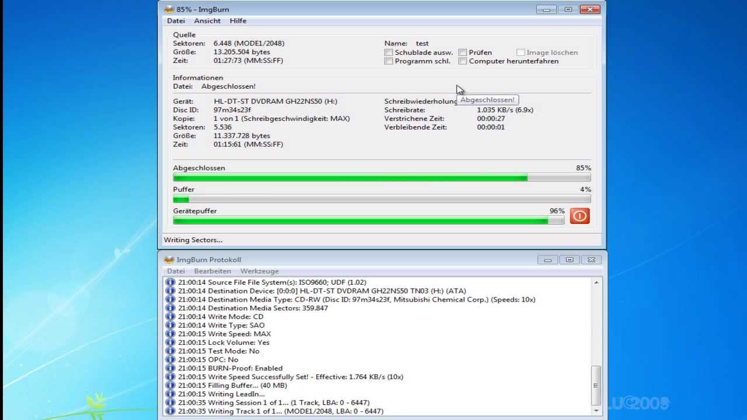The width and height of the screenshot is (747, 420).
Task: Click 'Writing Sectors...' status bar text
Action: [193, 240]
